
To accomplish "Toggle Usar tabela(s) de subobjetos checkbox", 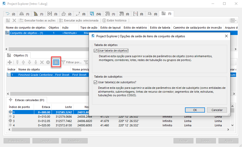I will (95, 82).
